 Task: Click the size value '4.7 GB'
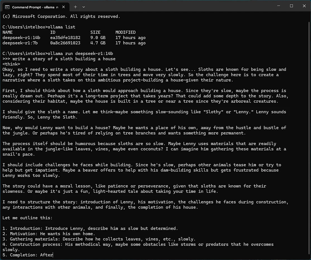pos(98,43)
